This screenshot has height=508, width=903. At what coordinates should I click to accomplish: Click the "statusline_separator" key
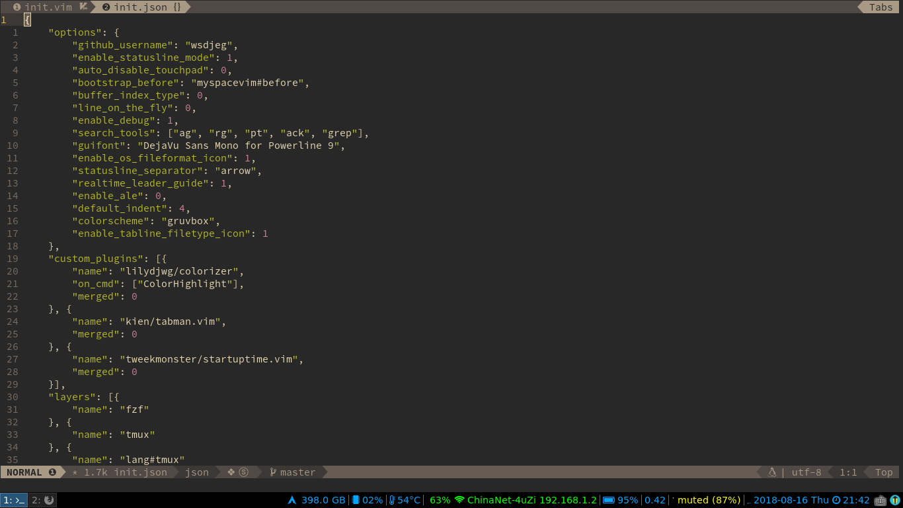coord(137,171)
